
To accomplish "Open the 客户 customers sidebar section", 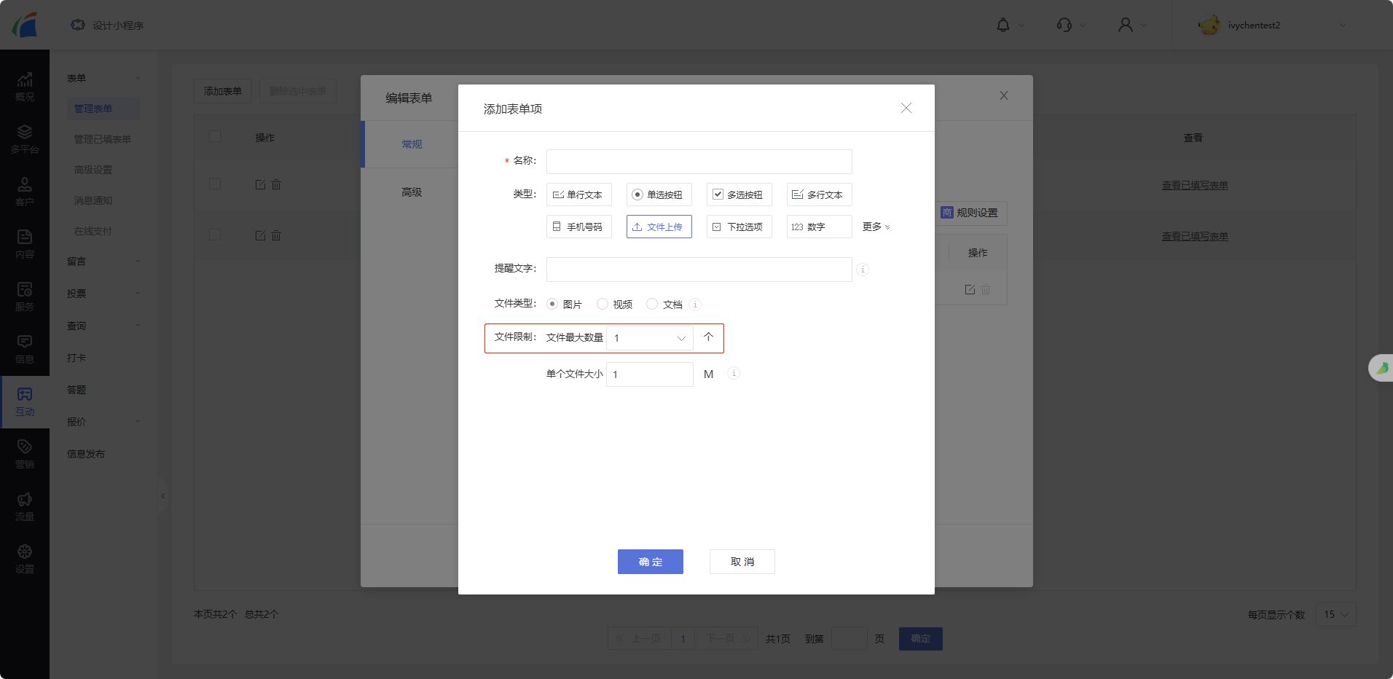I will (25, 192).
